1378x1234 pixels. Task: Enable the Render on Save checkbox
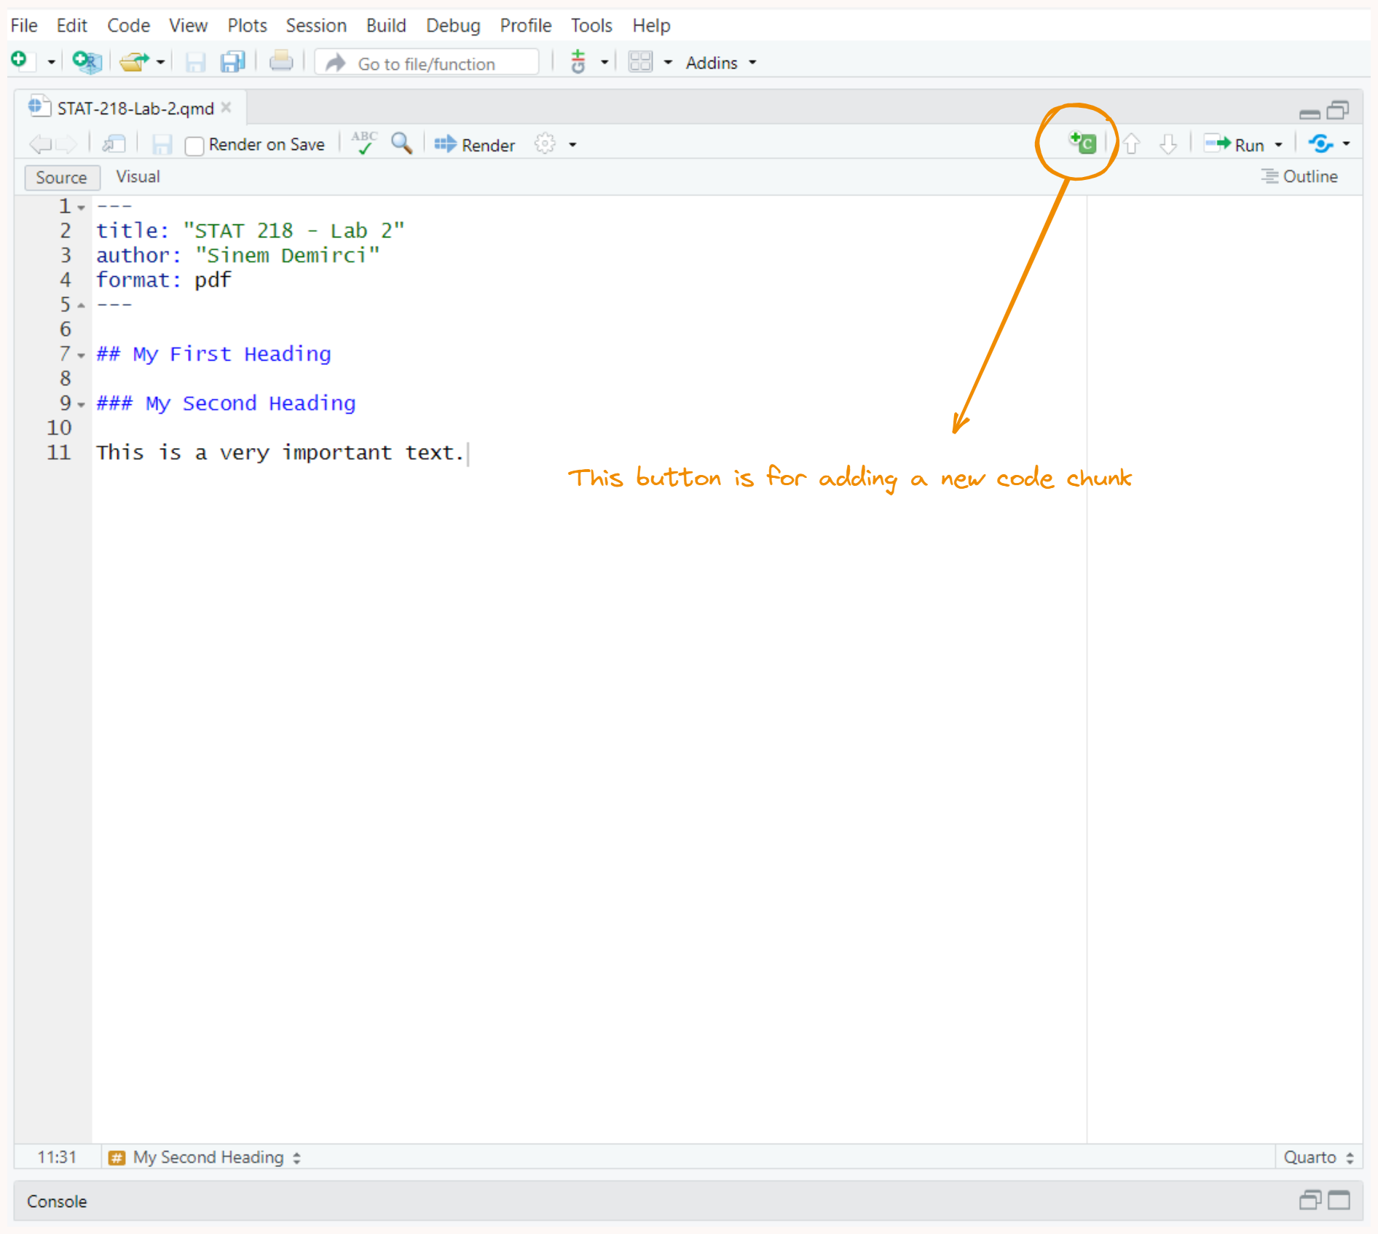194,146
